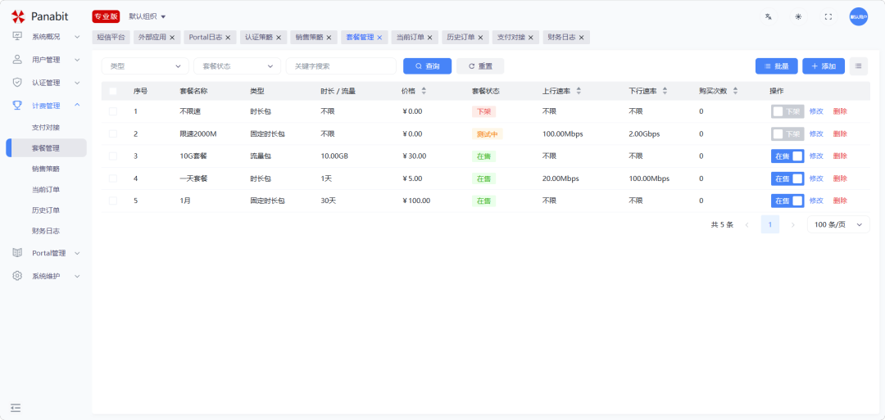Toggle the light/dark theme icon
This screenshot has height=420, width=885.
(x=798, y=17)
